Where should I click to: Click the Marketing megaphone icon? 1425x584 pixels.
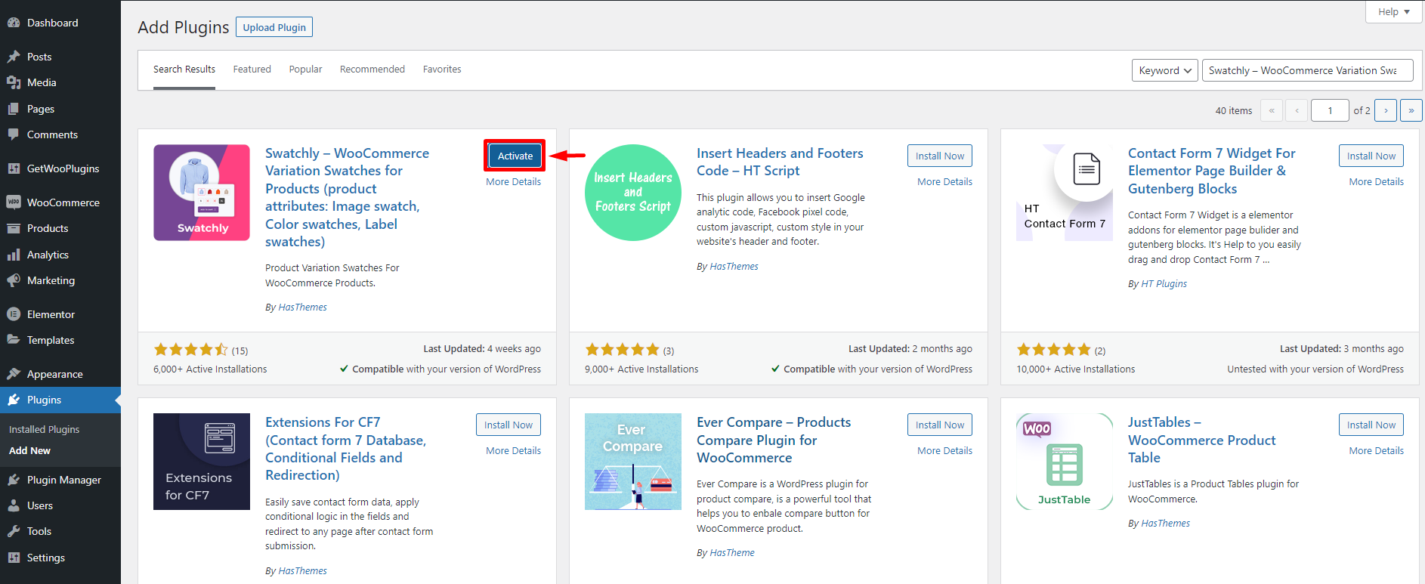[14, 280]
